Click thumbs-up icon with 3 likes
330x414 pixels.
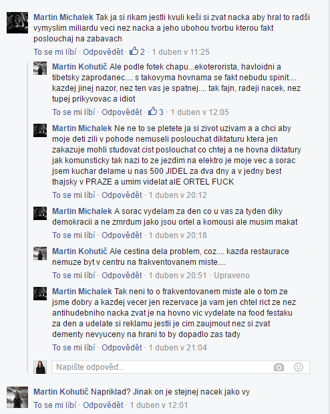(x=152, y=112)
